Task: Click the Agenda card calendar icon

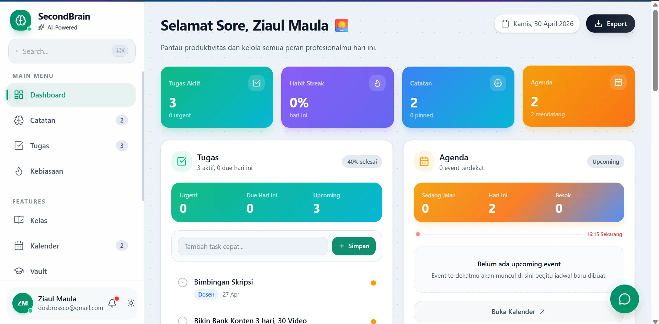Action: [618, 82]
